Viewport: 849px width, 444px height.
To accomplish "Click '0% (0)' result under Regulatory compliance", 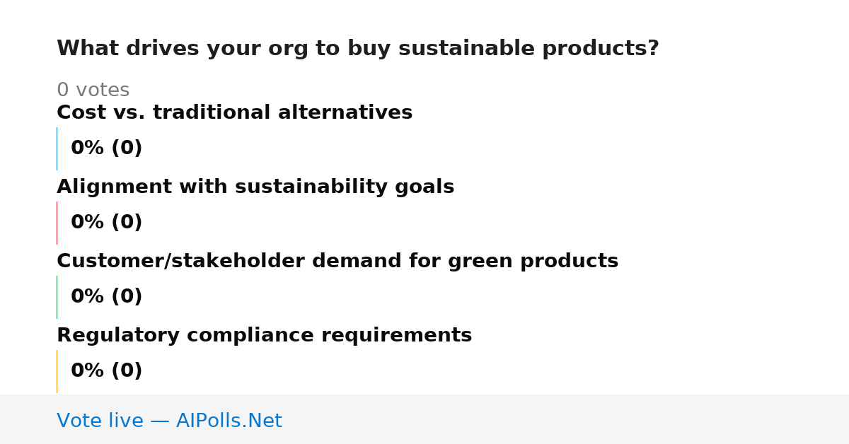I will pyautogui.click(x=106, y=371).
